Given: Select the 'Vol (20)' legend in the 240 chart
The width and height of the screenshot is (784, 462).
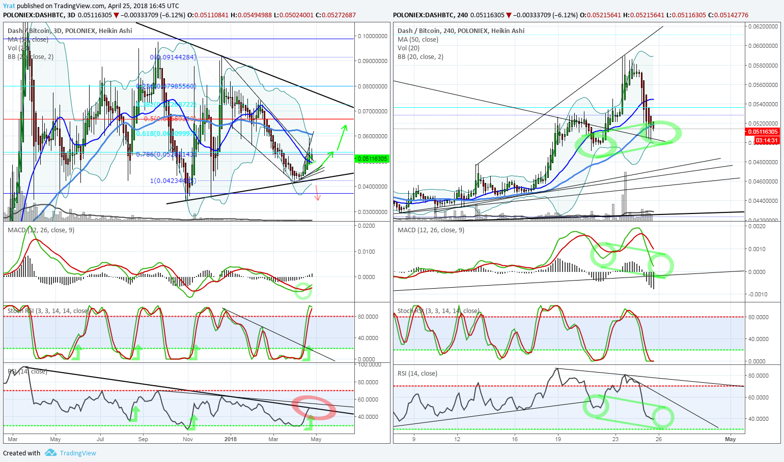Looking at the screenshot, I should (x=409, y=48).
